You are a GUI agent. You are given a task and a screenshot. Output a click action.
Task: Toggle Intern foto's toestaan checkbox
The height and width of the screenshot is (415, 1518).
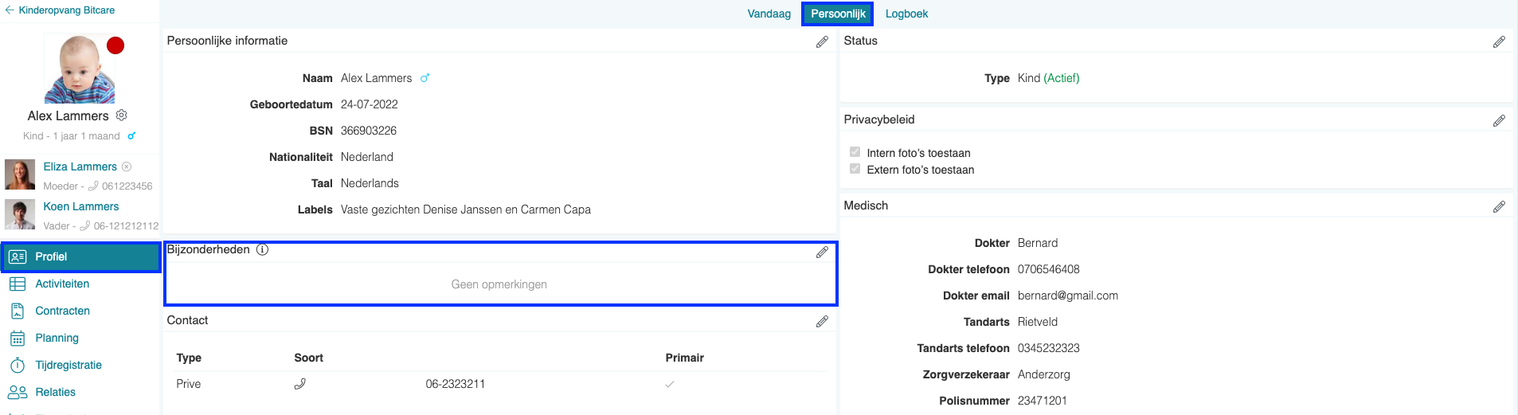click(x=855, y=152)
